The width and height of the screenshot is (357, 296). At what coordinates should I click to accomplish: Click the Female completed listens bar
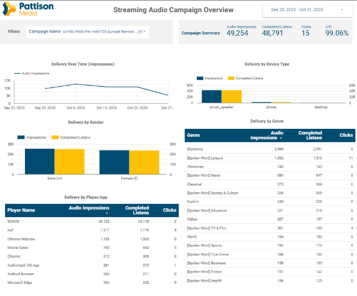pyautogui.click(x=144, y=162)
